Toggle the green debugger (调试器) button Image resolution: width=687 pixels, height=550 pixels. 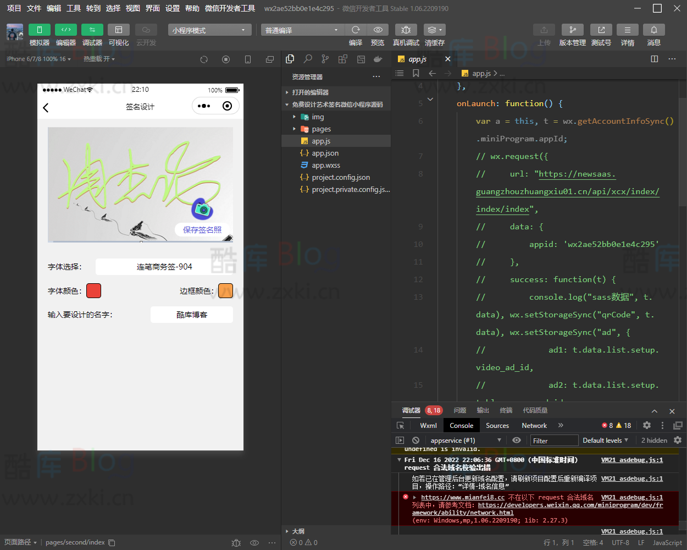point(92,30)
